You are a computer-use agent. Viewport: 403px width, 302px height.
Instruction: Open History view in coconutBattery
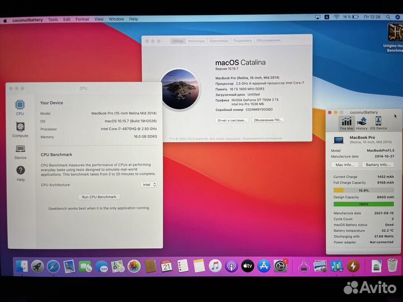[x=362, y=123]
